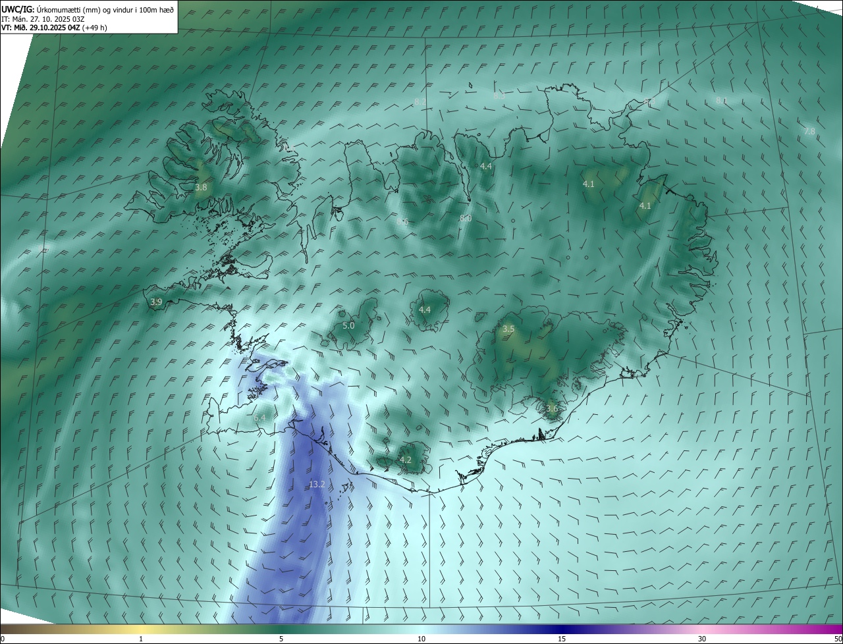Click the 8.2 value label

click(420, 101)
